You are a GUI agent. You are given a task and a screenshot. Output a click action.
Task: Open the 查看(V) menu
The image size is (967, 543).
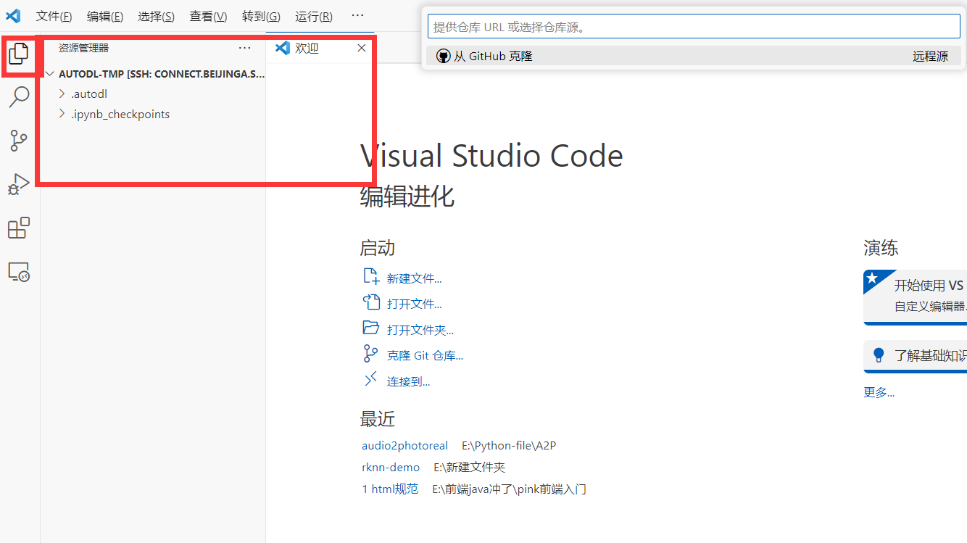[x=208, y=16]
